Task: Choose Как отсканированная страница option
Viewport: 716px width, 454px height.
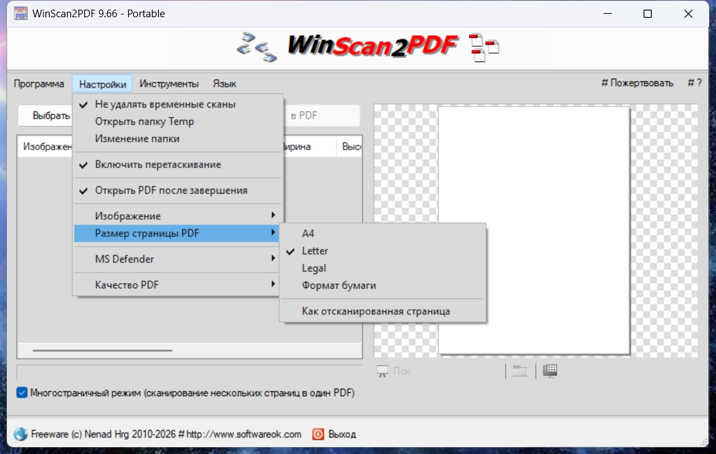Action: [x=383, y=311]
